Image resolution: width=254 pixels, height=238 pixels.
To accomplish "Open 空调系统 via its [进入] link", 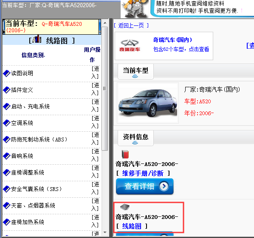I will (95, 122).
